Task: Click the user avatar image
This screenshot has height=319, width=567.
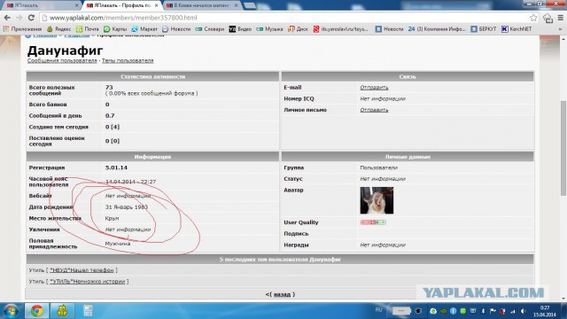Action: (x=377, y=200)
